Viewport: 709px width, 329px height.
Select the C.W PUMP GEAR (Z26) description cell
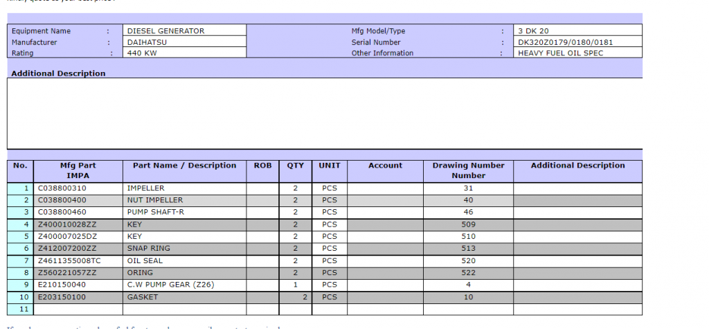point(184,285)
